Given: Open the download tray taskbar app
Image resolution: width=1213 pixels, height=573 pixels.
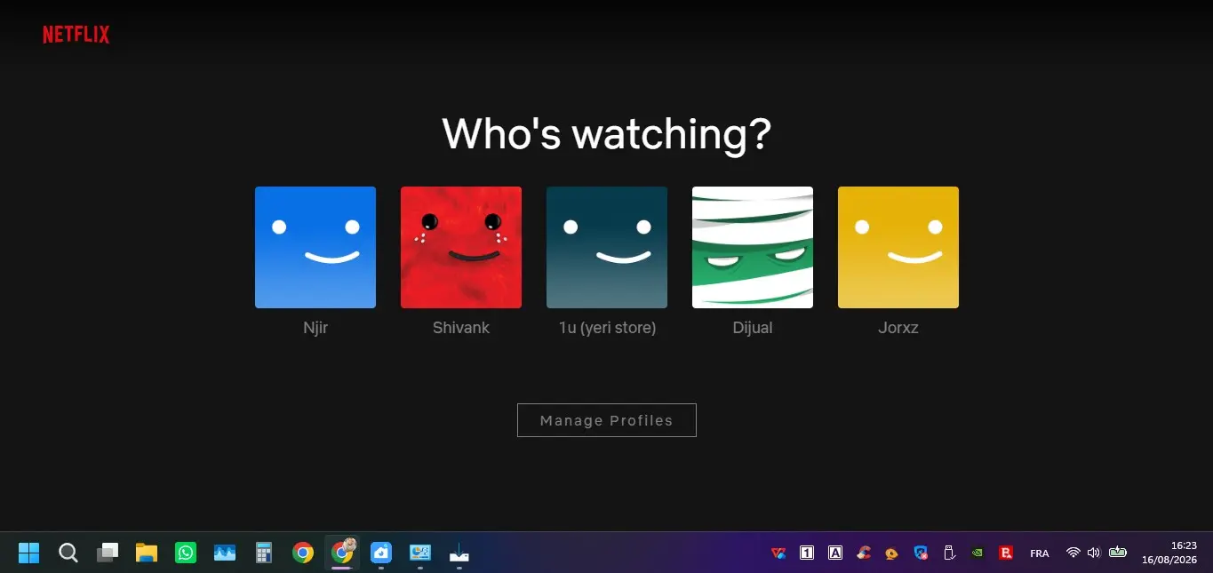Looking at the screenshot, I should tap(459, 553).
